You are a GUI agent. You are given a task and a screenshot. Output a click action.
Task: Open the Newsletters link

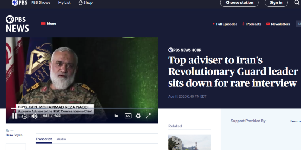(278, 24)
